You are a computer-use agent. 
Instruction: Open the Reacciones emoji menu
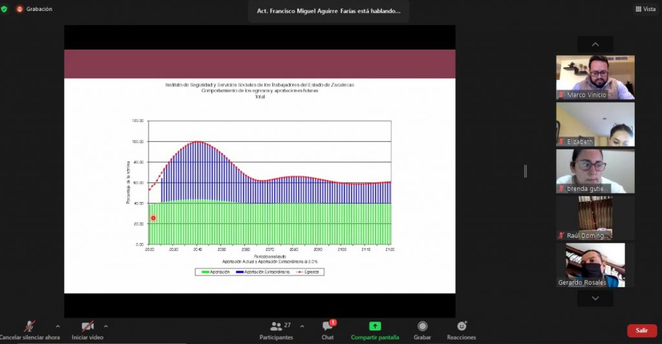click(462, 327)
